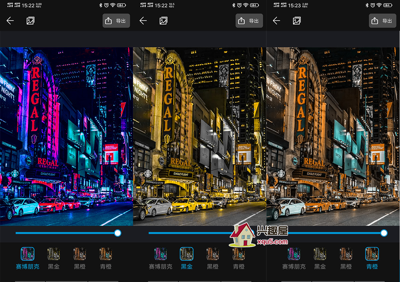
Task: Tap the Bluetooth status icon in the left screen
Action: point(101,5)
